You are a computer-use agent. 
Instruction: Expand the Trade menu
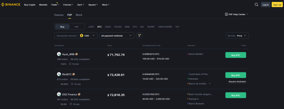click(x=55, y=5)
